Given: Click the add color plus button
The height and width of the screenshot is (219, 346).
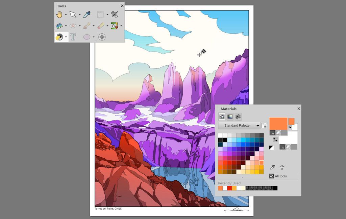Looking at the screenshot, I should tap(282, 167).
